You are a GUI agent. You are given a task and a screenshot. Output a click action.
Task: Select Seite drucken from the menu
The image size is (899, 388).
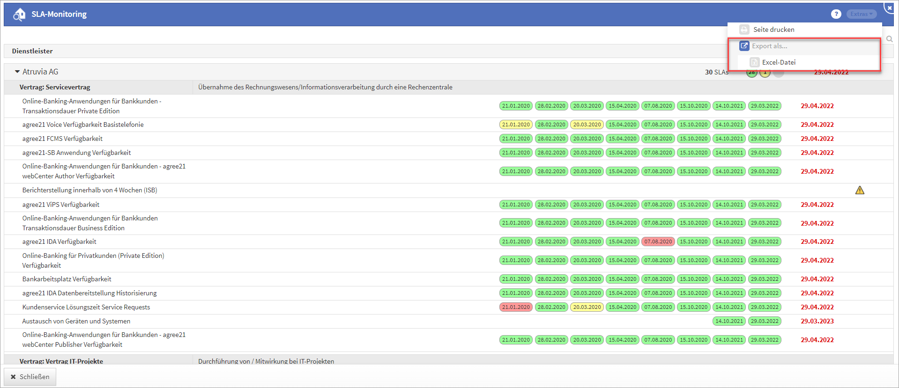point(773,29)
